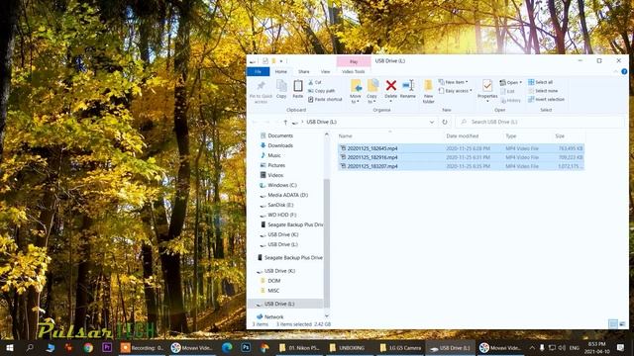Open Explorer help question mark icon

(624, 72)
